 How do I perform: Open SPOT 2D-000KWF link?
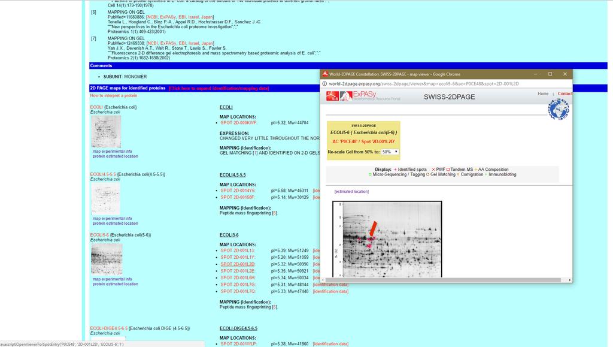(239, 123)
